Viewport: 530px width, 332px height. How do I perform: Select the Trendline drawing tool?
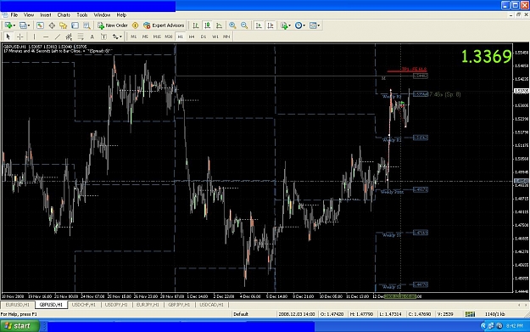[x=58, y=37]
